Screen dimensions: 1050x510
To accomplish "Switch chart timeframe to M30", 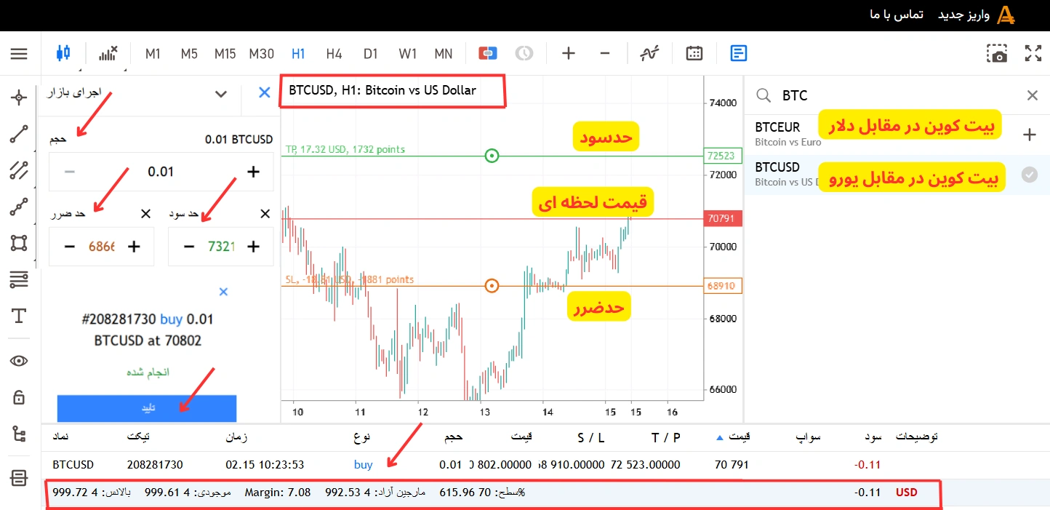I will pyautogui.click(x=262, y=53).
